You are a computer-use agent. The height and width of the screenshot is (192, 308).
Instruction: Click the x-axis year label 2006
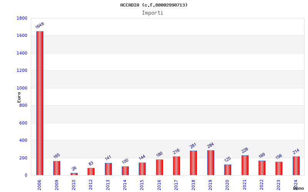[x=39, y=185]
